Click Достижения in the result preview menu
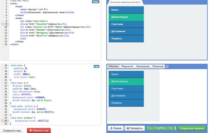The image size is (209, 133). 126,31
